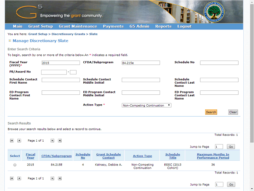Screen dimensions: 254x191
Task: Click upper Jump to Page field
Action: tap(219, 147)
